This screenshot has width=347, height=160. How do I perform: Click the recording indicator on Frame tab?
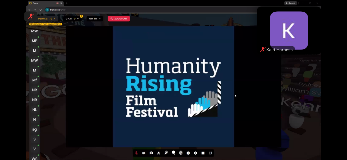pyautogui.click(x=57, y=3)
